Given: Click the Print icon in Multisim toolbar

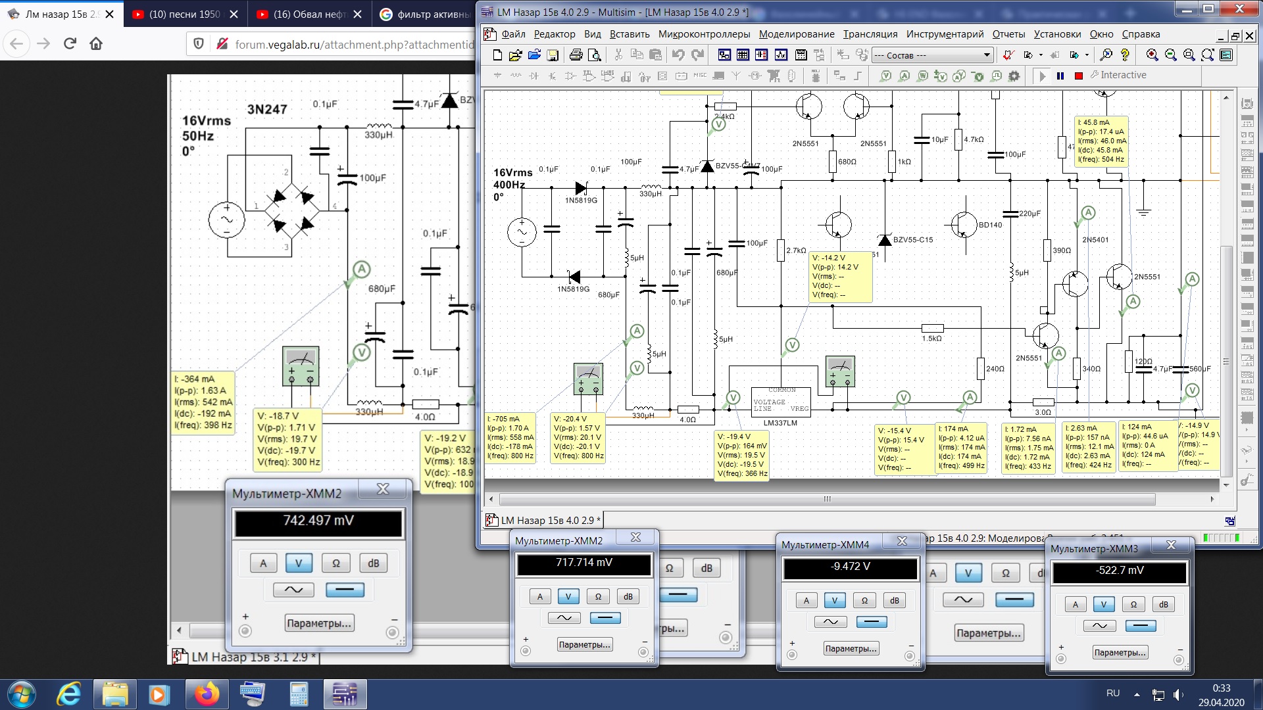Looking at the screenshot, I should 576,55.
